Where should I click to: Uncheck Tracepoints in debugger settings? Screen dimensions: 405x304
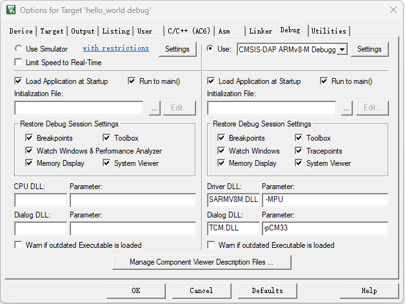pos(299,151)
